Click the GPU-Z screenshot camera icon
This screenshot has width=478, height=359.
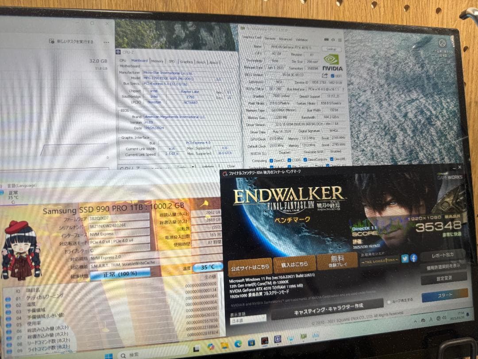click(327, 39)
